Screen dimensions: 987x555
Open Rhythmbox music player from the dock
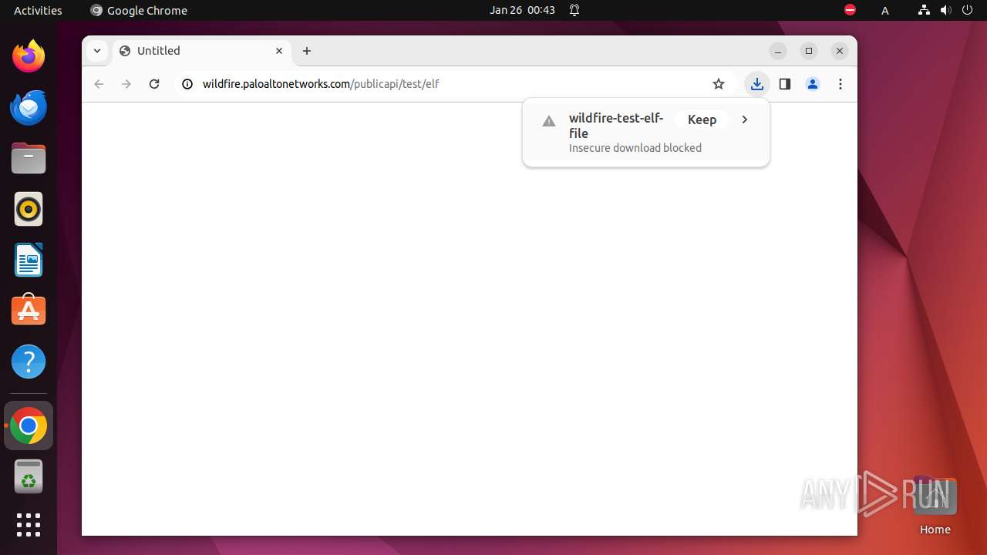(x=29, y=209)
